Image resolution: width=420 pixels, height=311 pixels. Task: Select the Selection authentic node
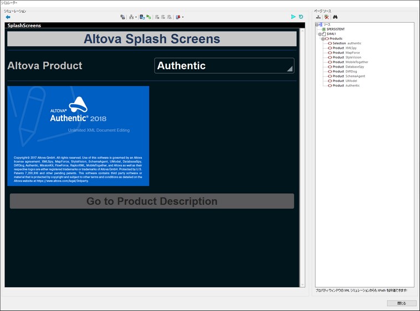click(x=345, y=43)
